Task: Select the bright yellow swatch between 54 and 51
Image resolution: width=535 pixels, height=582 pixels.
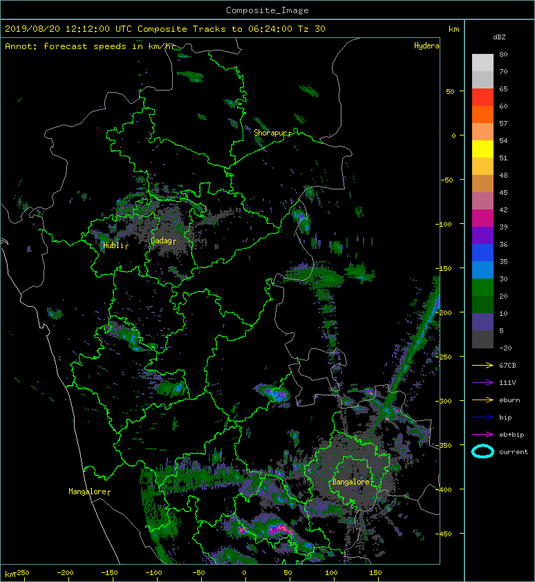Action: click(482, 149)
